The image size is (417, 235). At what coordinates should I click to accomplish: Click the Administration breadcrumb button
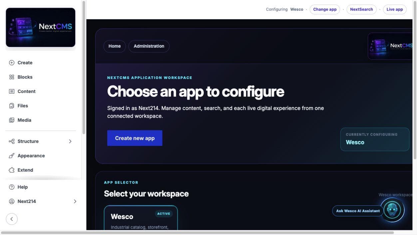click(149, 46)
